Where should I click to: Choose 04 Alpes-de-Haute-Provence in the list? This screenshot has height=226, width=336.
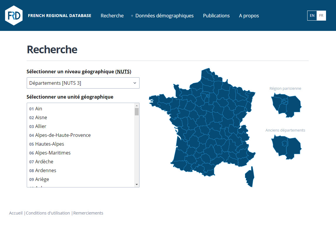63,135
